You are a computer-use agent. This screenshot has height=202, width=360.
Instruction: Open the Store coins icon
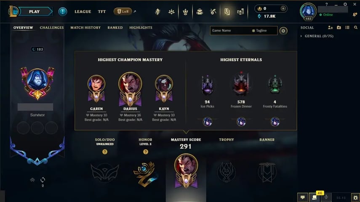(240, 11)
